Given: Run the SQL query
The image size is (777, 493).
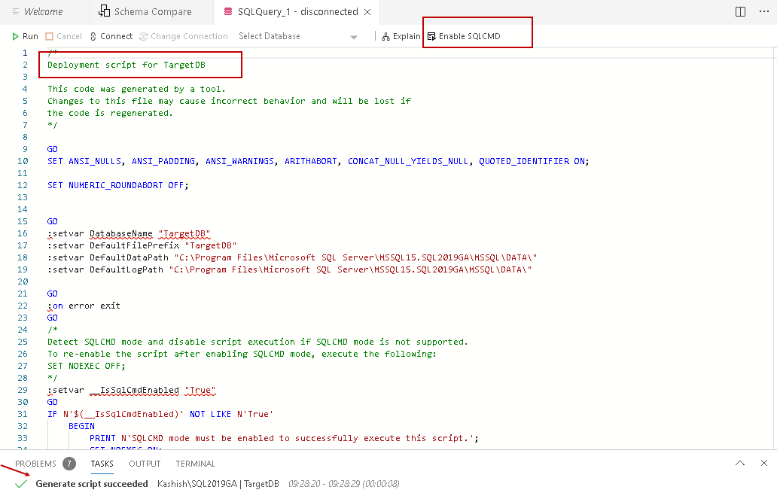Looking at the screenshot, I should [x=25, y=36].
